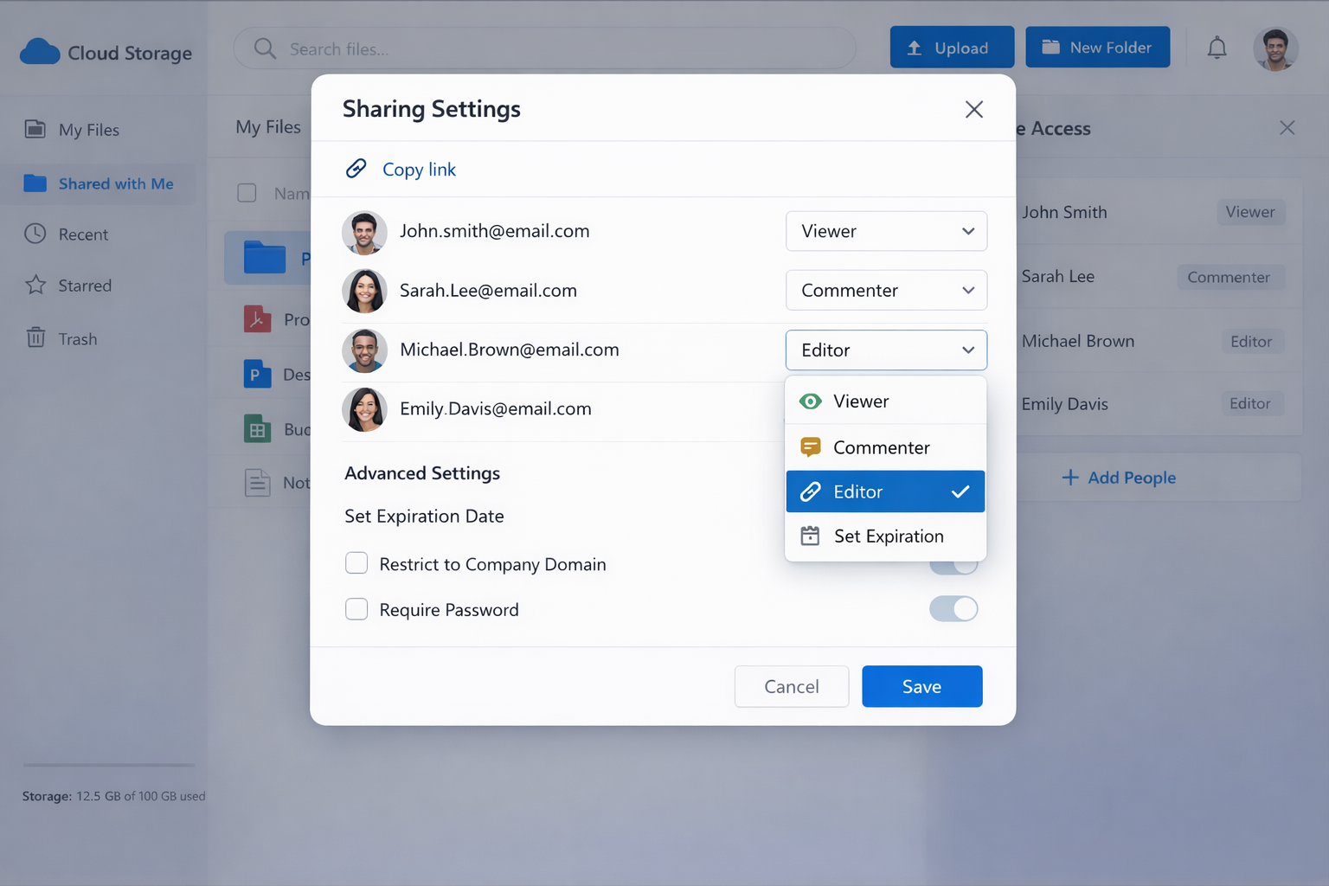Check the Restrict to Company Domain checkbox
The height and width of the screenshot is (886, 1329).
[x=356, y=563]
